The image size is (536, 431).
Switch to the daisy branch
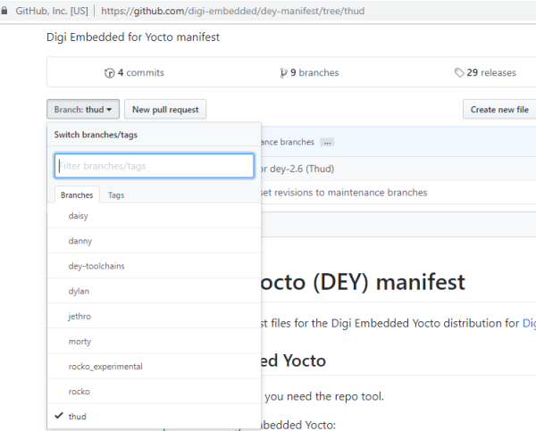click(x=155, y=216)
